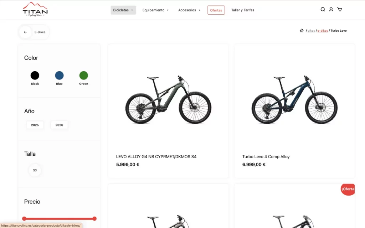Select the Black color filter swatch
Viewport: 365px width, 228px height.
tap(35, 76)
